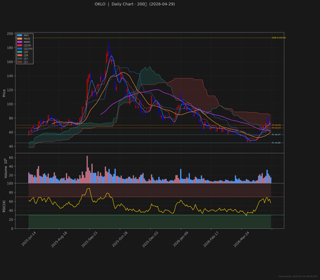Click the 0 tick on RSI axis

12,229
